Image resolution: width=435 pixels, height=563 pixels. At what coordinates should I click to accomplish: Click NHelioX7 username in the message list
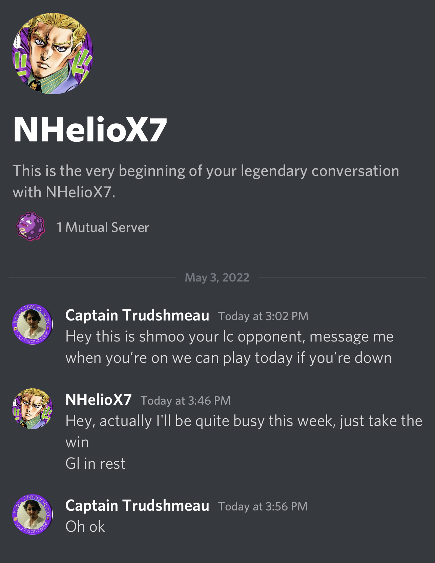point(98,400)
